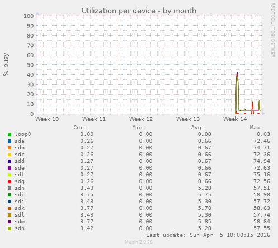Select the loop0 device label
This screenshot has width=278, height=248.
coord(23,134)
